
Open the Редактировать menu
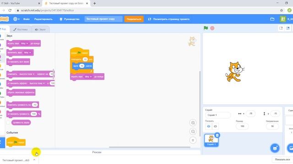click(43, 19)
